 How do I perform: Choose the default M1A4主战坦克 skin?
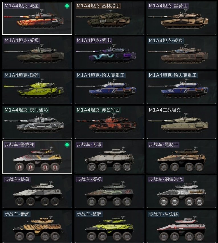181,122
